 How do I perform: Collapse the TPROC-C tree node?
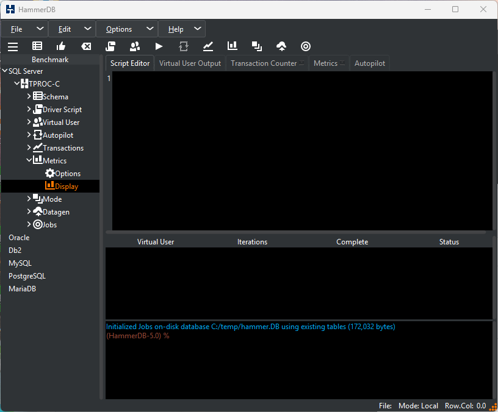coord(17,83)
